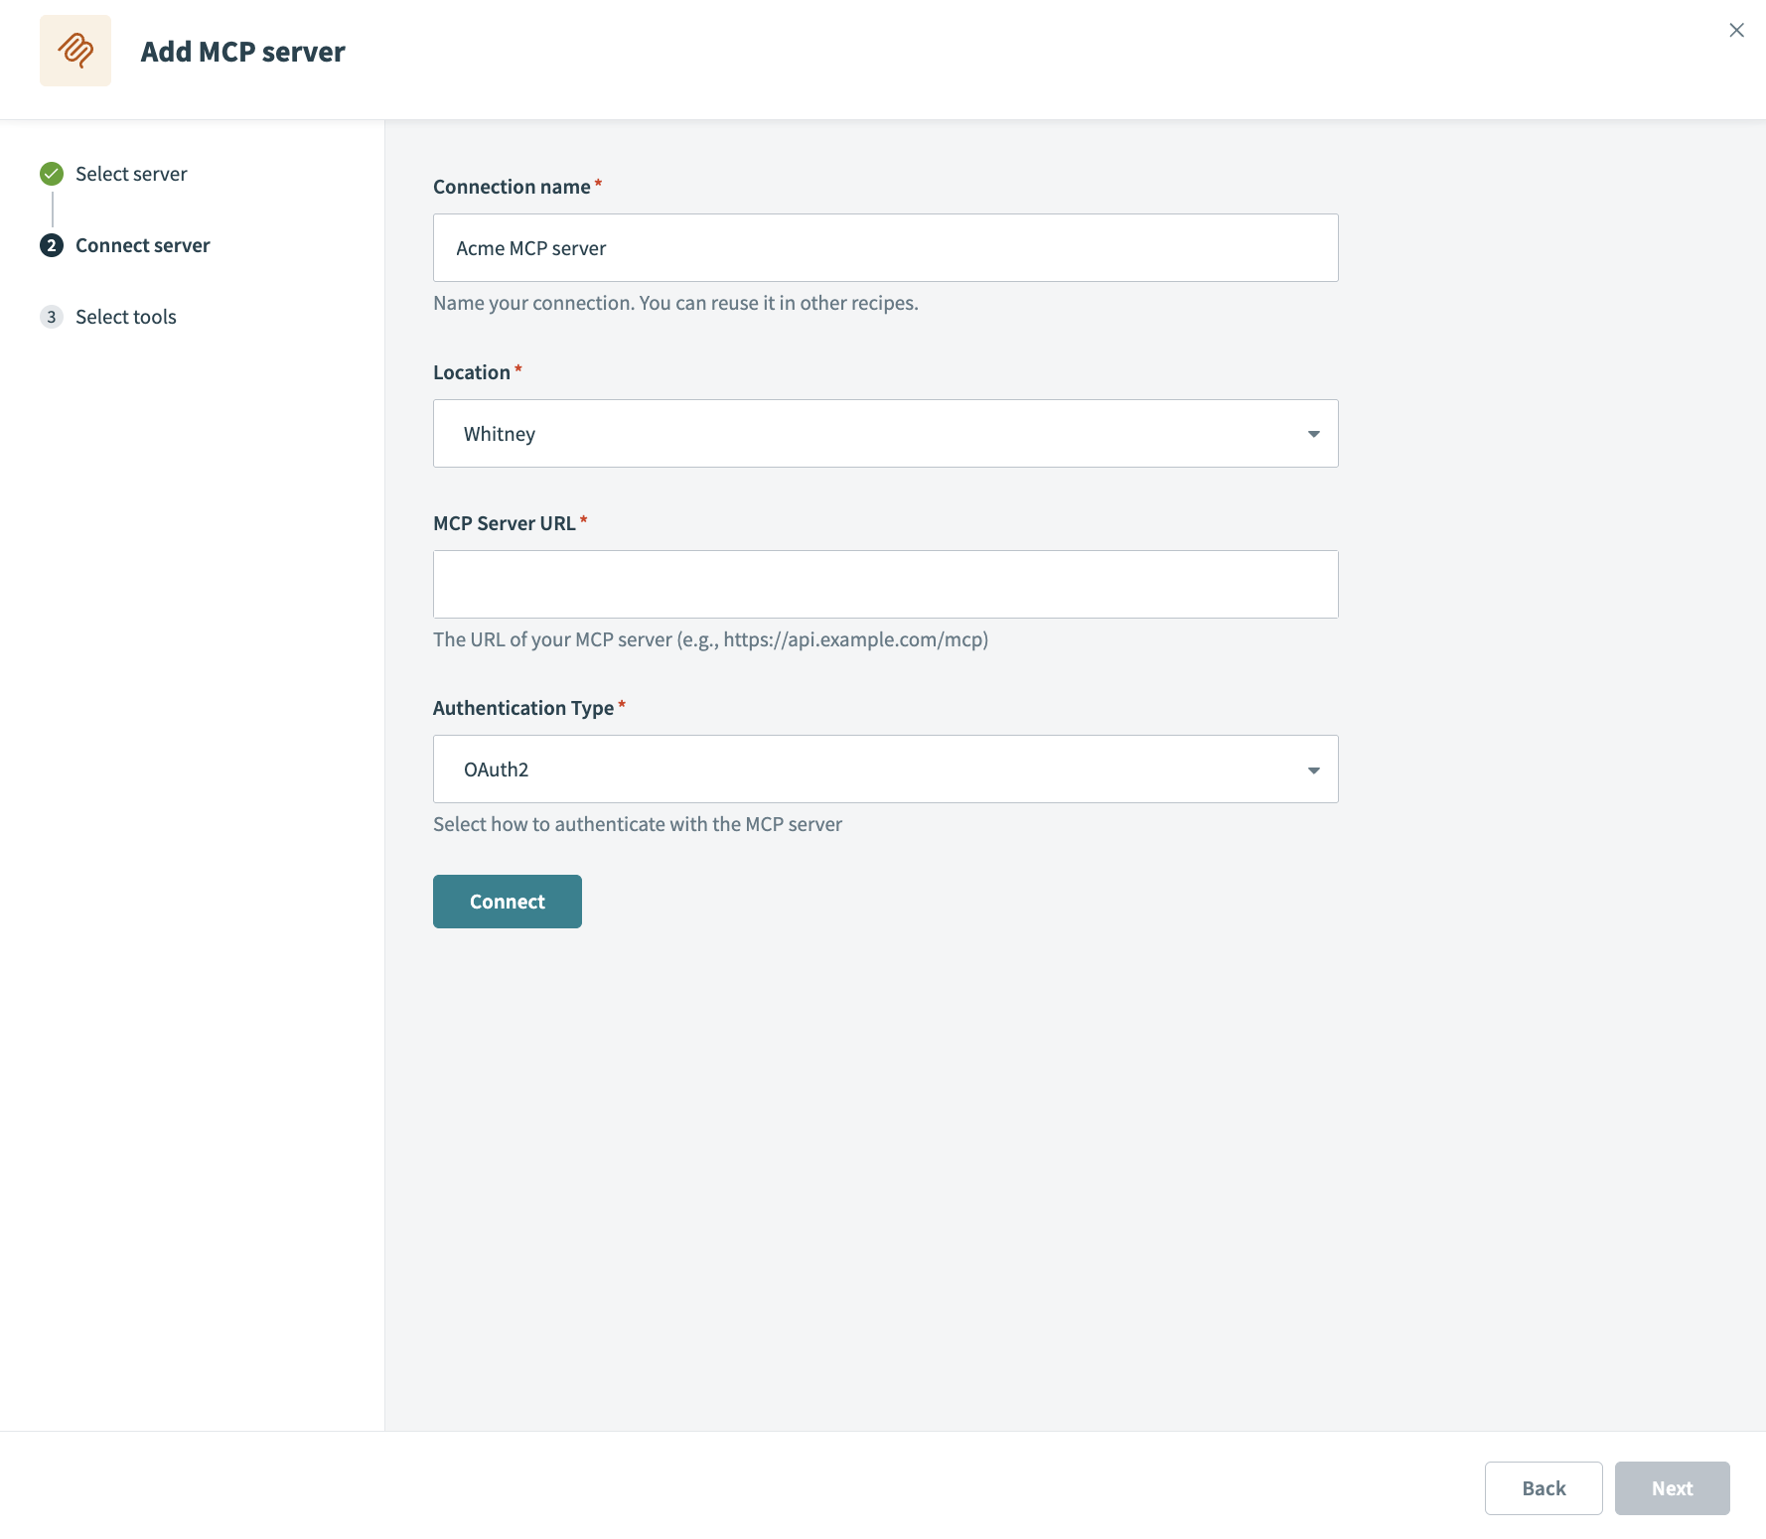Open the Authentication Type dropdown showing OAuth2
Image resolution: width=1766 pixels, height=1539 pixels.
point(885,769)
